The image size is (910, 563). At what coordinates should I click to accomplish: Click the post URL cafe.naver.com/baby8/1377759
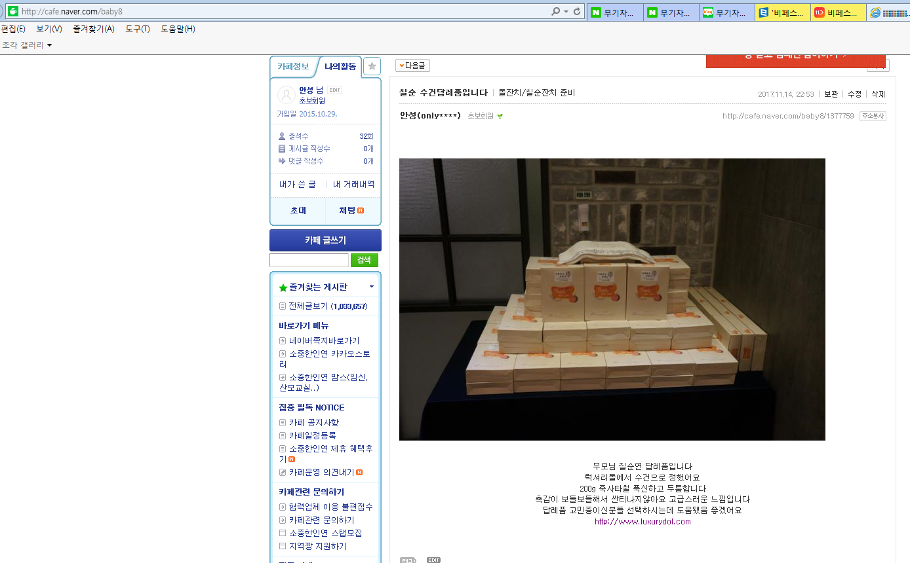coord(788,116)
